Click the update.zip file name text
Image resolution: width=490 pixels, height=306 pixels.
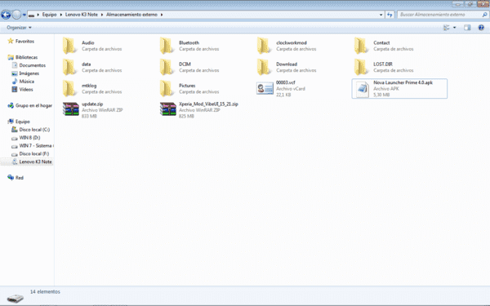coord(92,104)
